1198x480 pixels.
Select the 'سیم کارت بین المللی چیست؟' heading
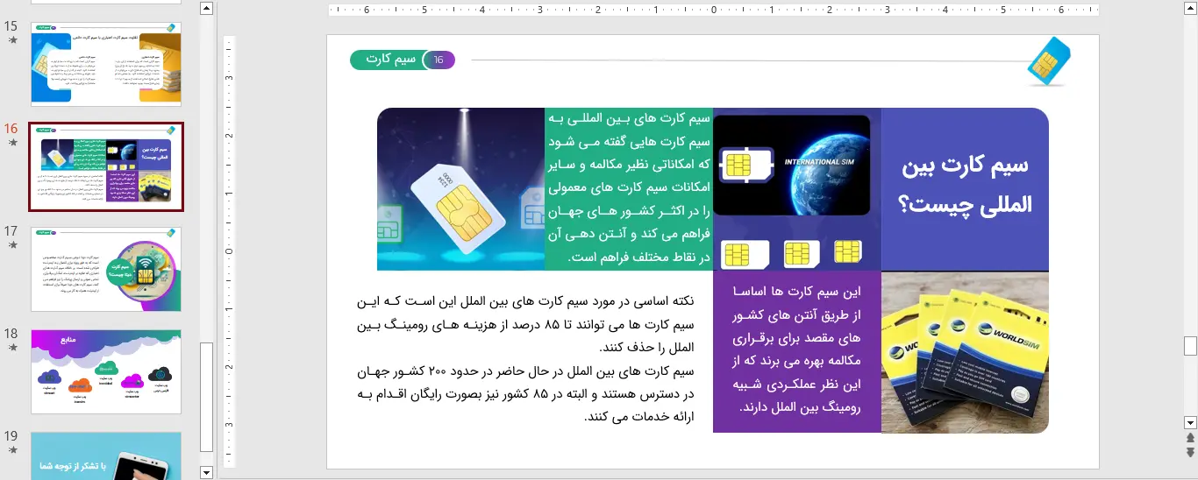pos(965,185)
